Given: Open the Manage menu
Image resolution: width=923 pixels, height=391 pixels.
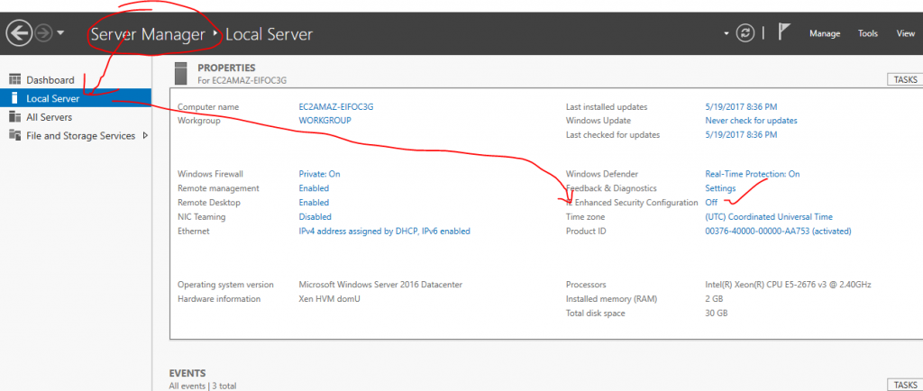Looking at the screenshot, I should tap(824, 33).
